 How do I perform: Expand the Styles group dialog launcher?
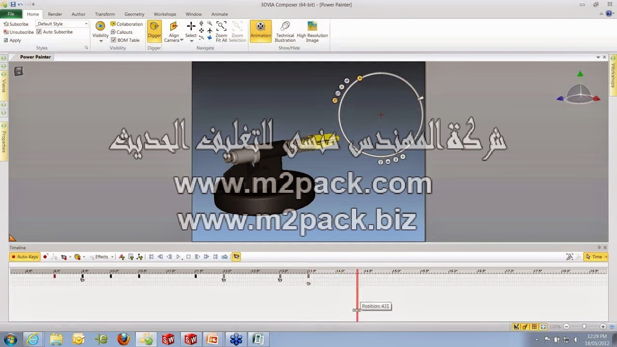click(x=87, y=48)
